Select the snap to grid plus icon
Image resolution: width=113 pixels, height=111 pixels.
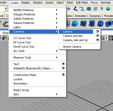click(x=69, y=9)
